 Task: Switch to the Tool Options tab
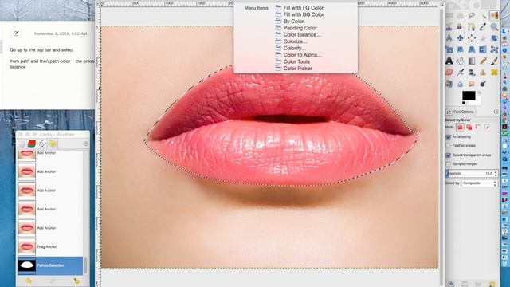[461, 112]
